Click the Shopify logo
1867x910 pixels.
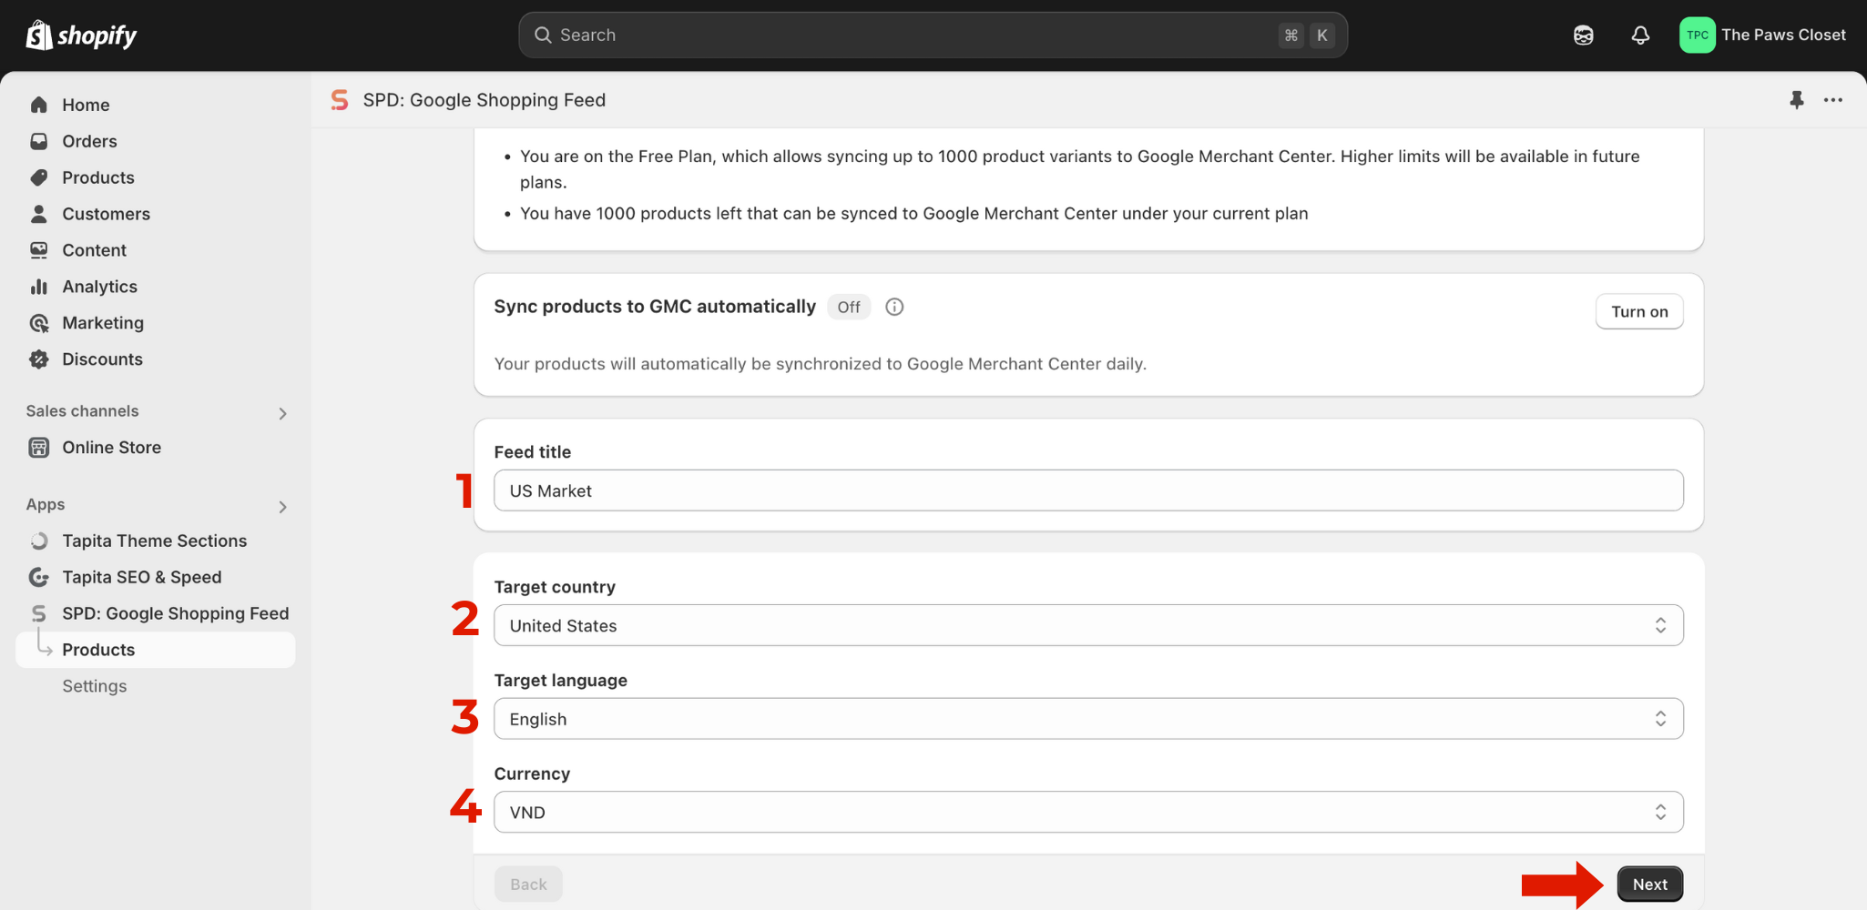coord(81,35)
